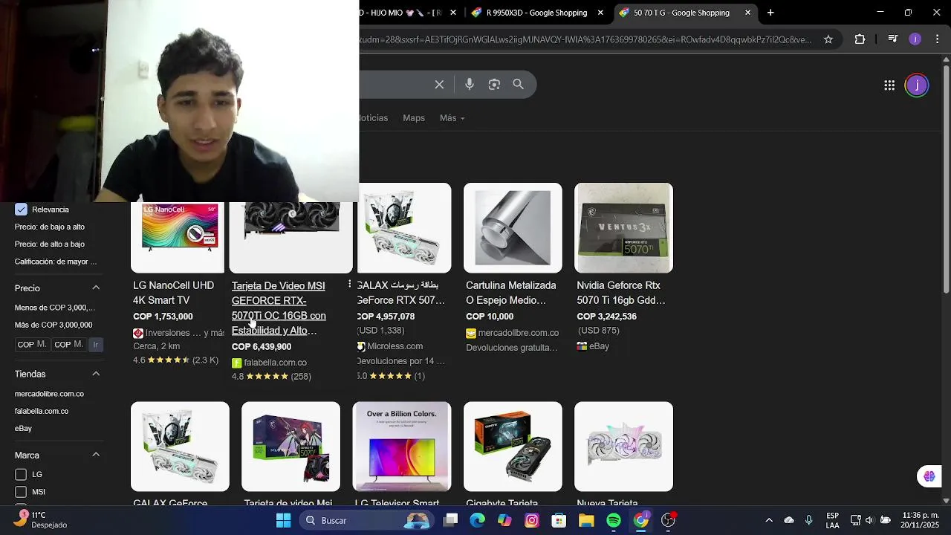Open the Cartulina Metalizada O Espejo listing
Image resolution: width=951 pixels, height=535 pixels.
click(x=511, y=293)
